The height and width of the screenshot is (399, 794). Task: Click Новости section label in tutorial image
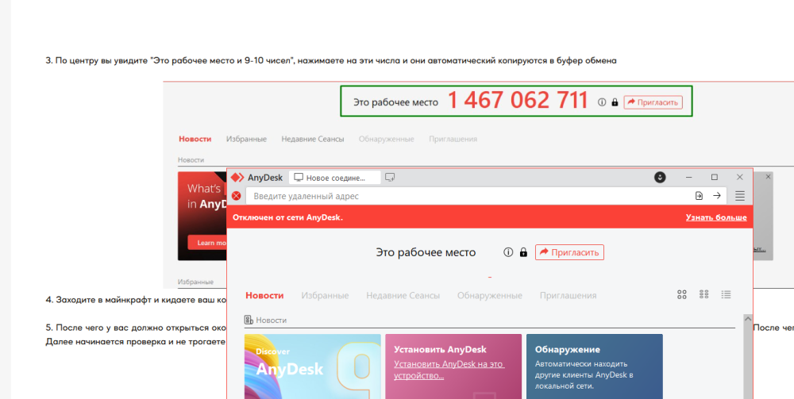tap(191, 159)
